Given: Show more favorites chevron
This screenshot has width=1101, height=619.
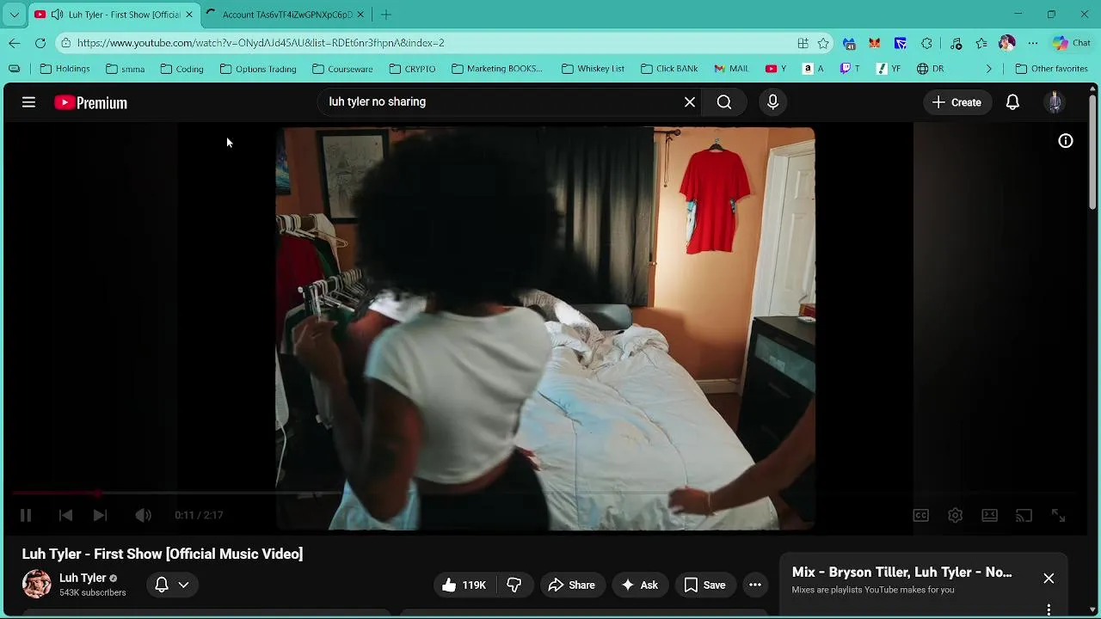Looking at the screenshot, I should [988, 69].
